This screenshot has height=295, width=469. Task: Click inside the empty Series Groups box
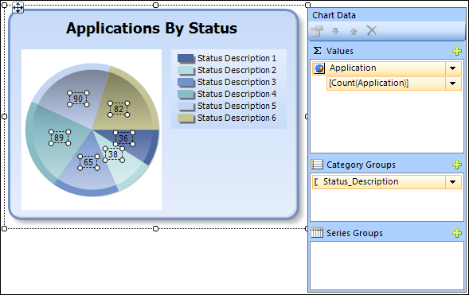pyautogui.click(x=387, y=266)
